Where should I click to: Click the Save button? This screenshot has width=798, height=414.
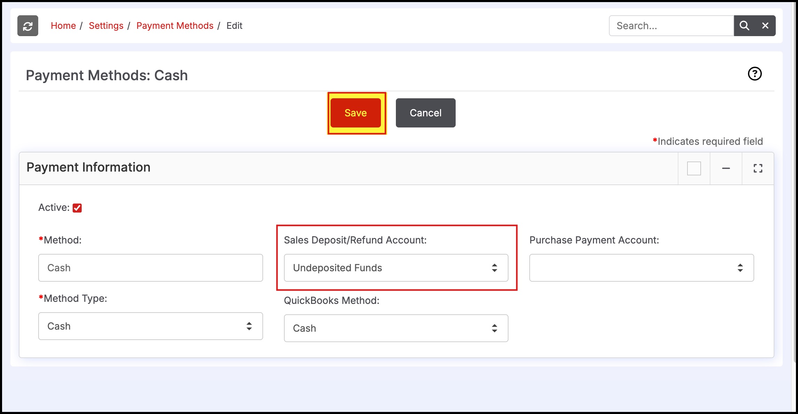point(356,113)
